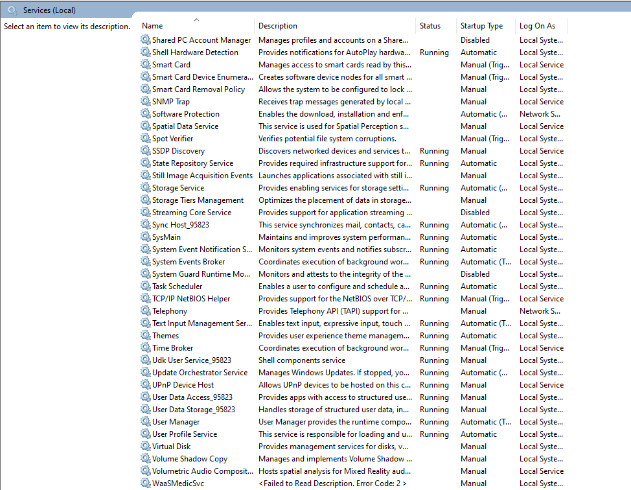The height and width of the screenshot is (490, 631).
Task: Click the Themes service gear icon
Action: click(145, 335)
